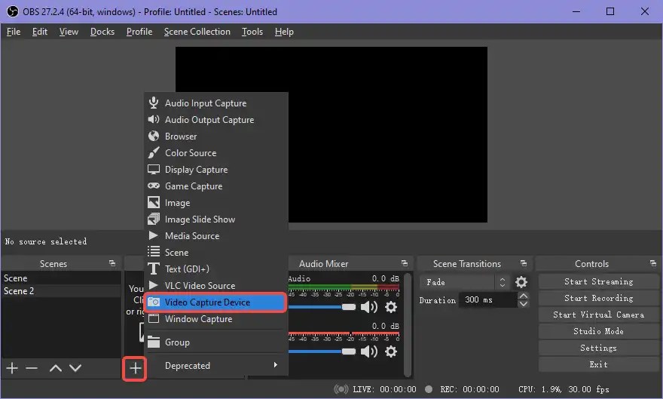Open Settings from Controls panel
Screen dimensions: 663x399
(599, 348)
